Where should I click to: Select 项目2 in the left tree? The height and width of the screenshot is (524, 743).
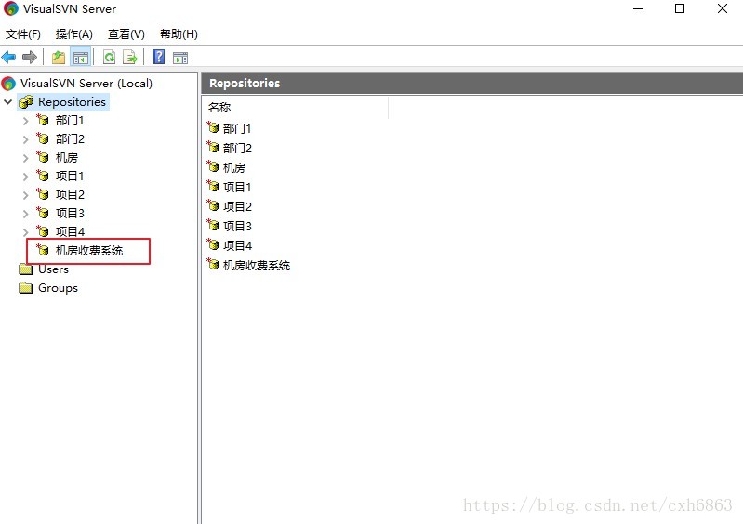70,194
